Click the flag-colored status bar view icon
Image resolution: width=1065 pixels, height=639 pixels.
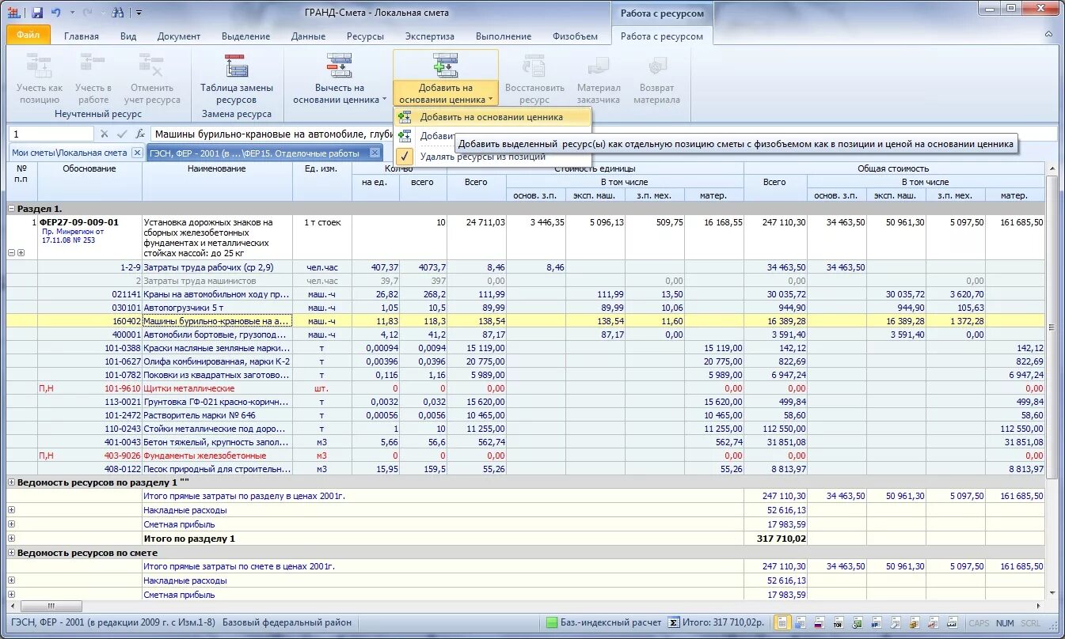pyautogui.click(x=820, y=623)
